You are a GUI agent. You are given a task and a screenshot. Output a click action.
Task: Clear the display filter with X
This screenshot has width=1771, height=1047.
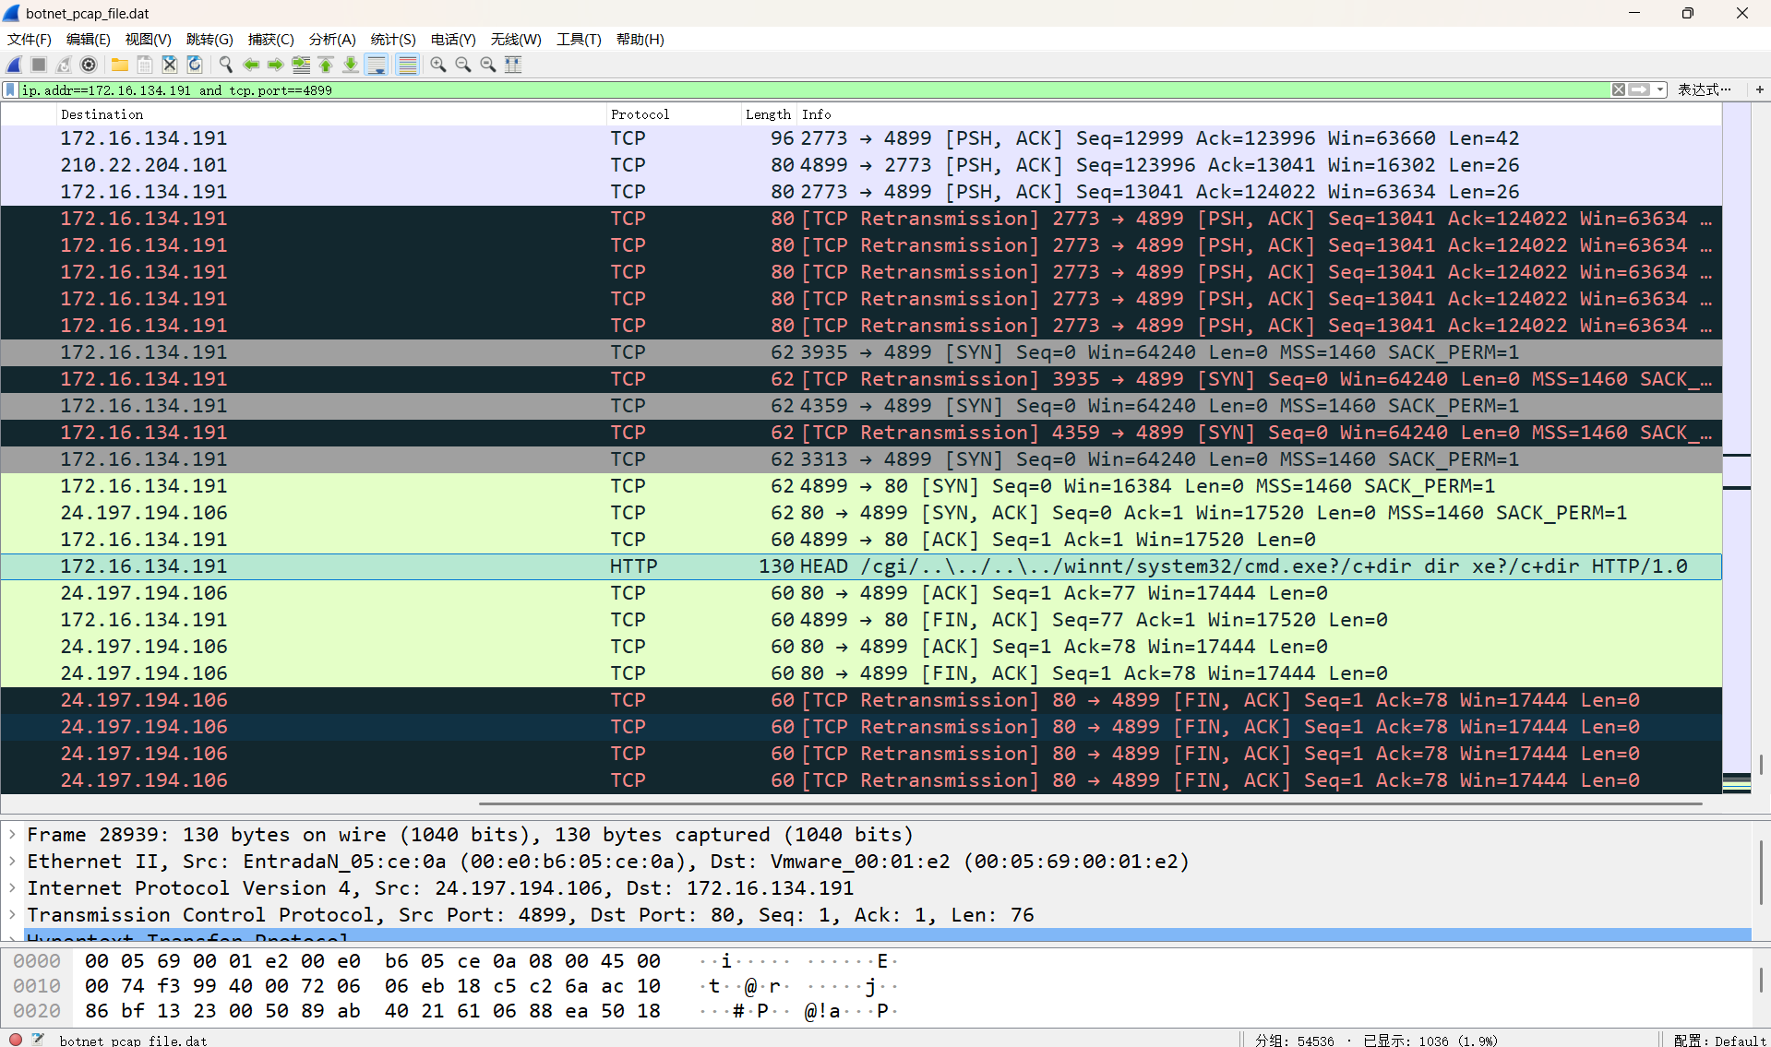[1619, 89]
